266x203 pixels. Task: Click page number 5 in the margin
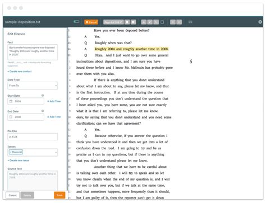[191, 62]
